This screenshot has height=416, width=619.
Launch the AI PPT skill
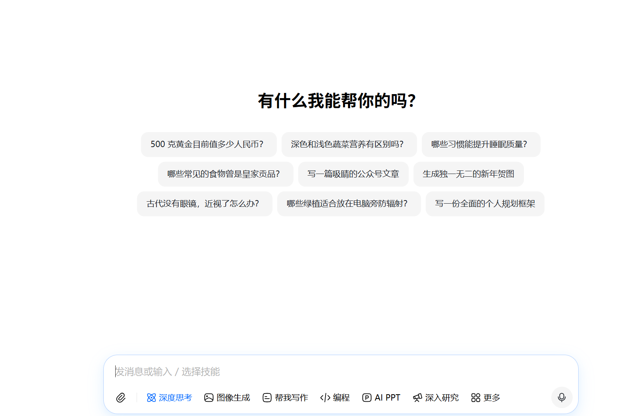[x=381, y=397]
